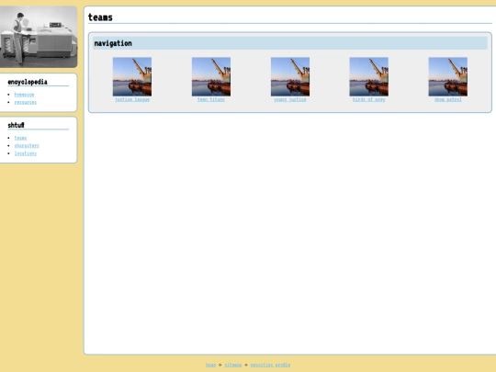This screenshot has height=372, width=496.
Task: Follow the teen titans text link
Action: pyautogui.click(x=211, y=99)
